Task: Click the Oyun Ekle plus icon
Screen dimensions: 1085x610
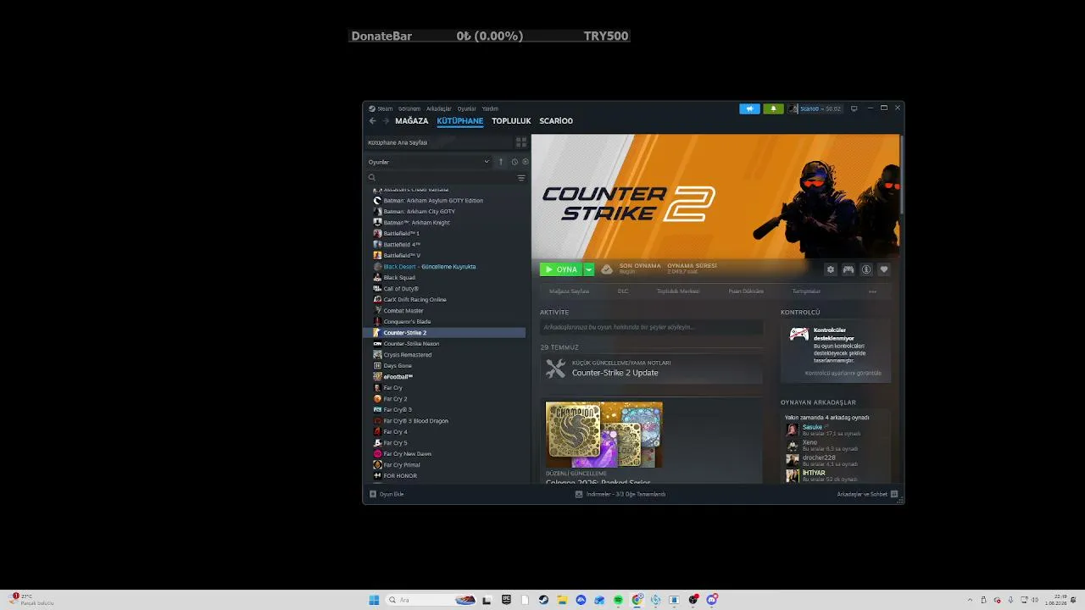Action: point(373,494)
